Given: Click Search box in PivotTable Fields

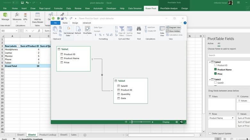Looking at the screenshot, I should tap(229, 55).
